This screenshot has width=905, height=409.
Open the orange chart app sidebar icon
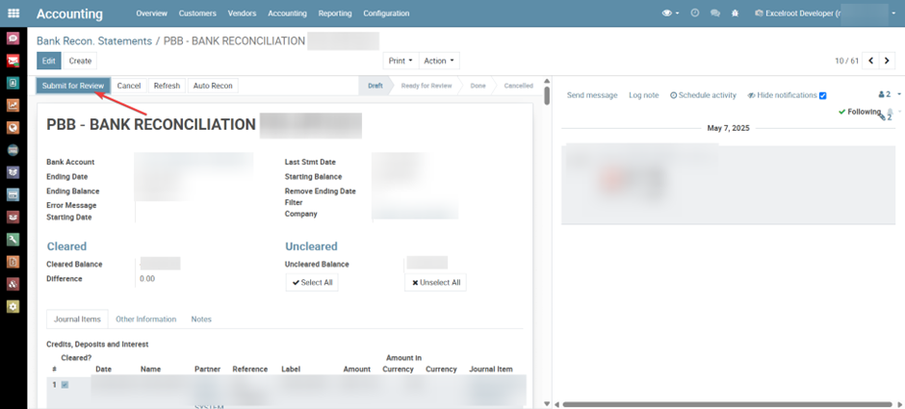click(13, 106)
